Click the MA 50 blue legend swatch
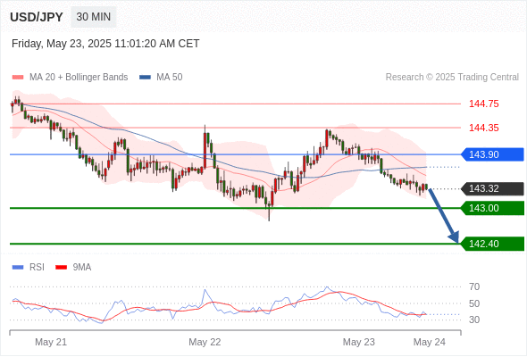527x357 pixels. pos(145,78)
